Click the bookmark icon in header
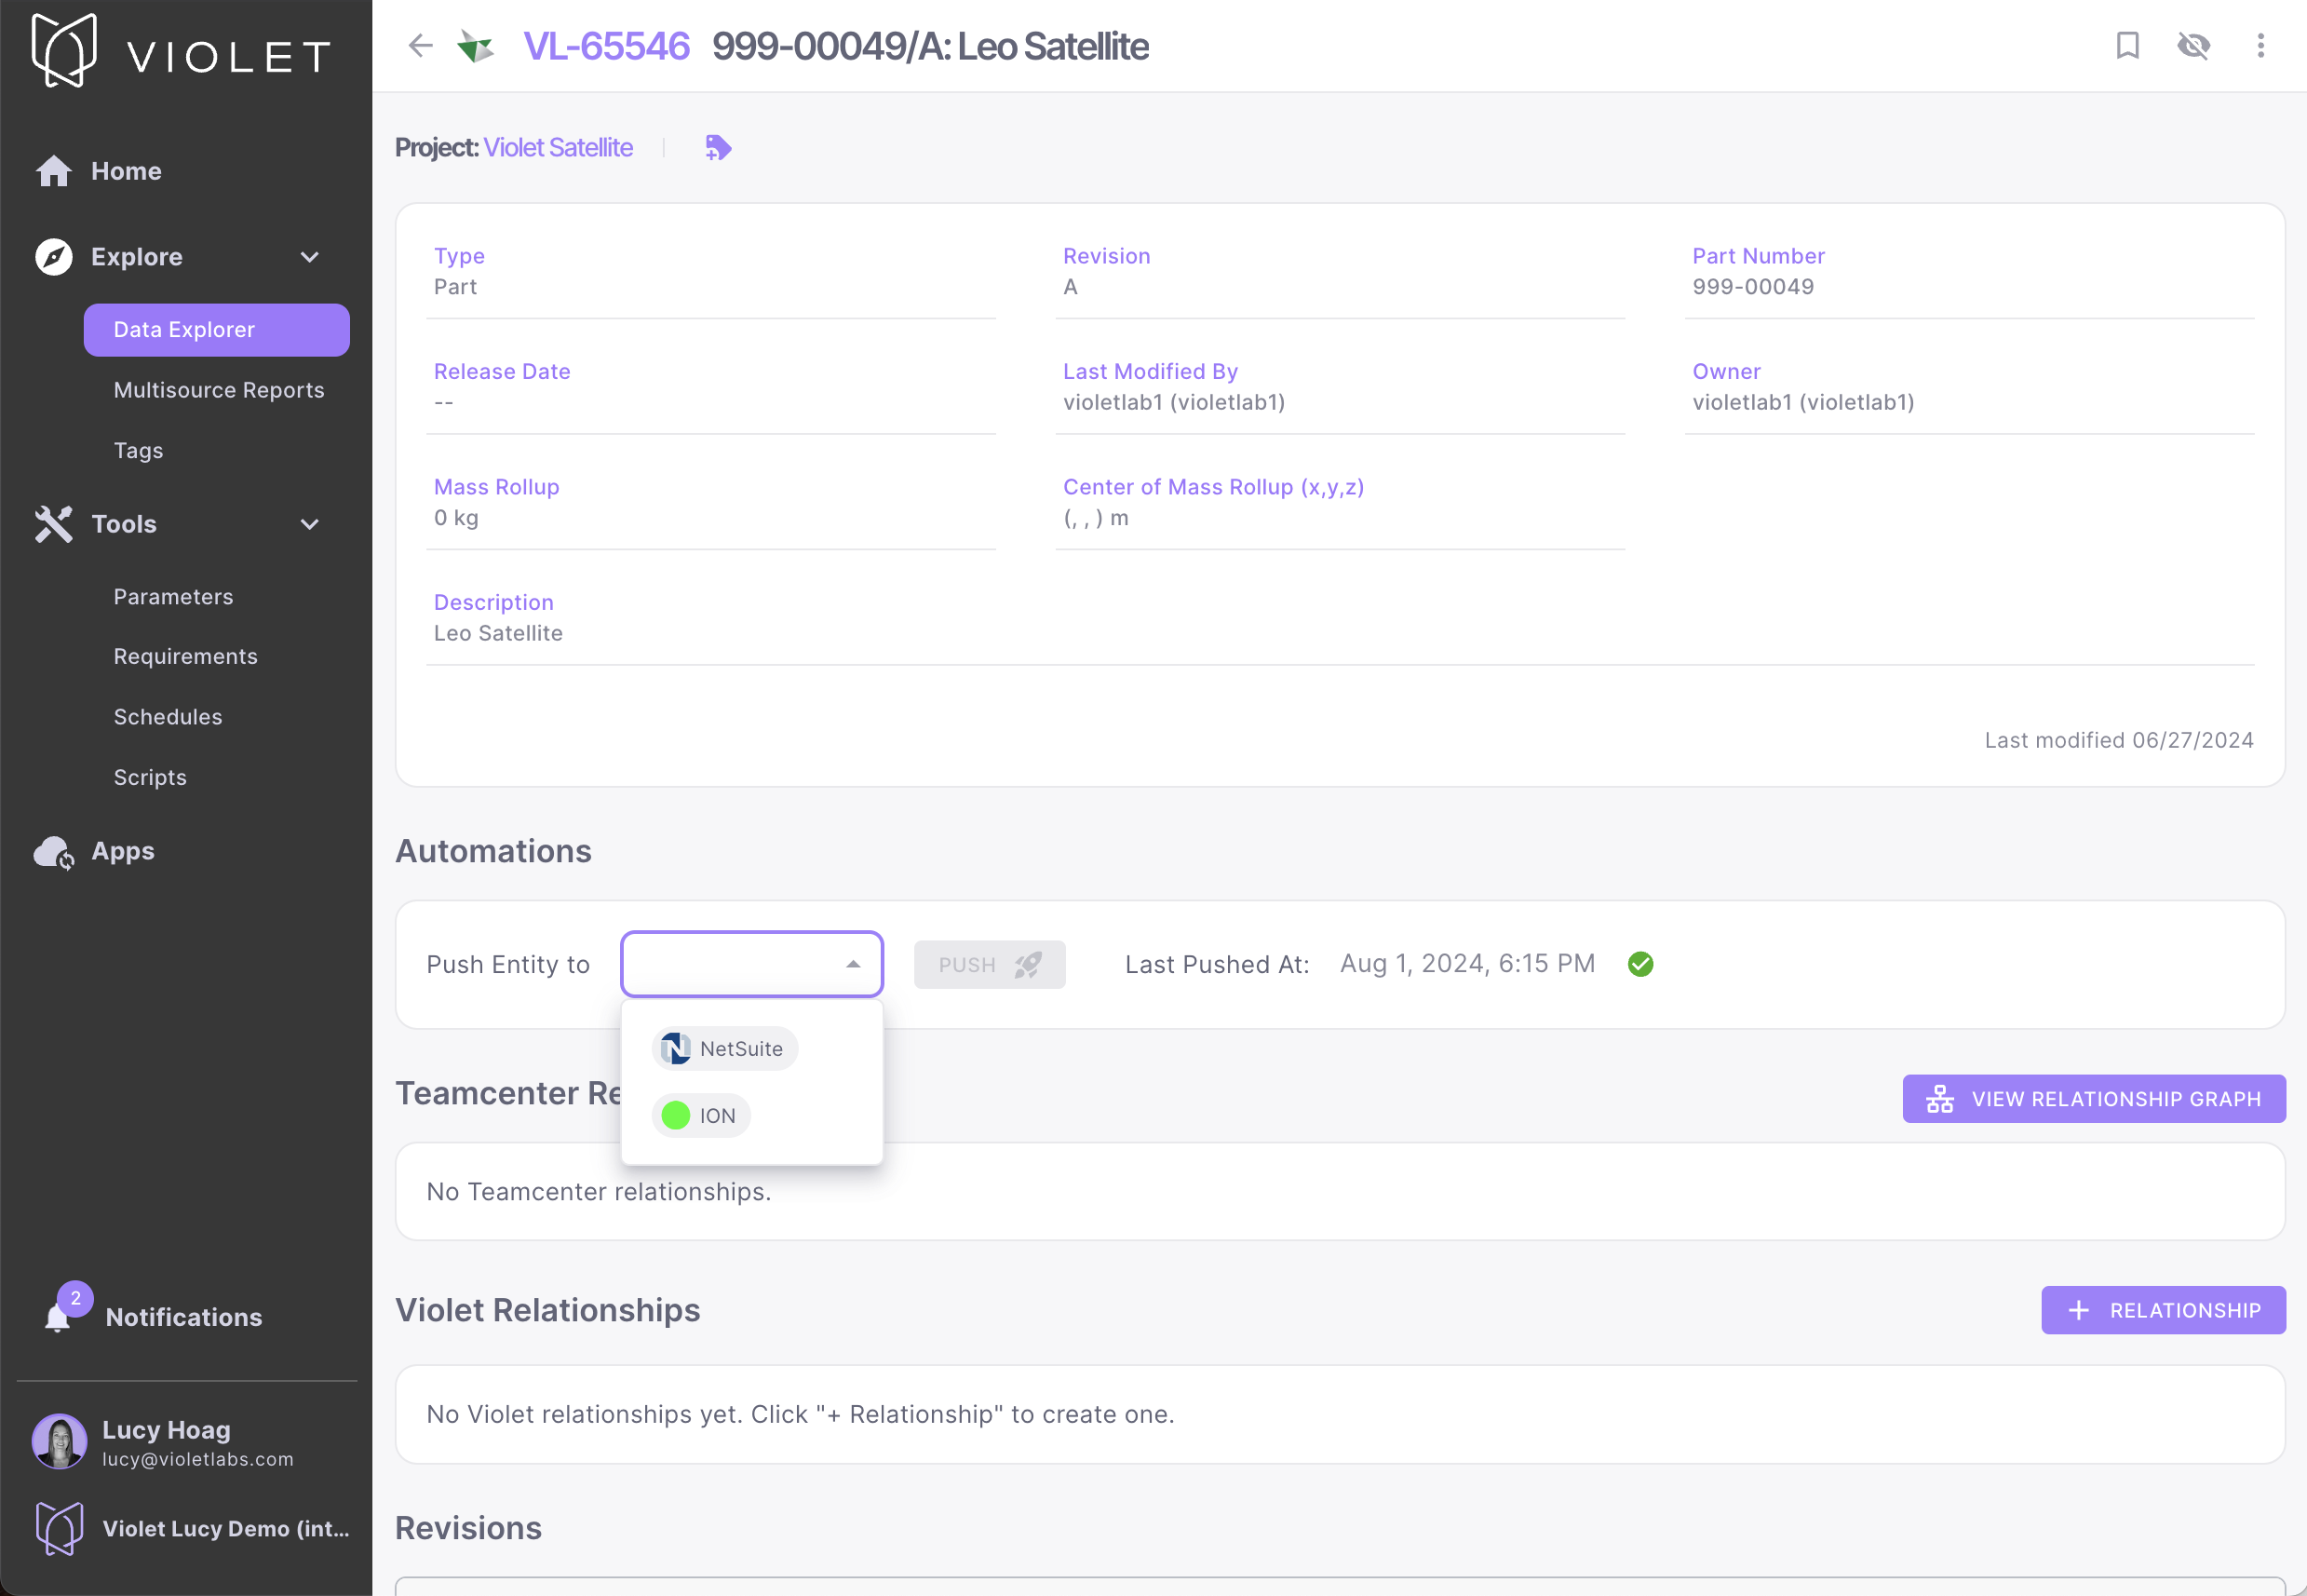Viewport: 2307px width, 1596px height. pos(2127,46)
